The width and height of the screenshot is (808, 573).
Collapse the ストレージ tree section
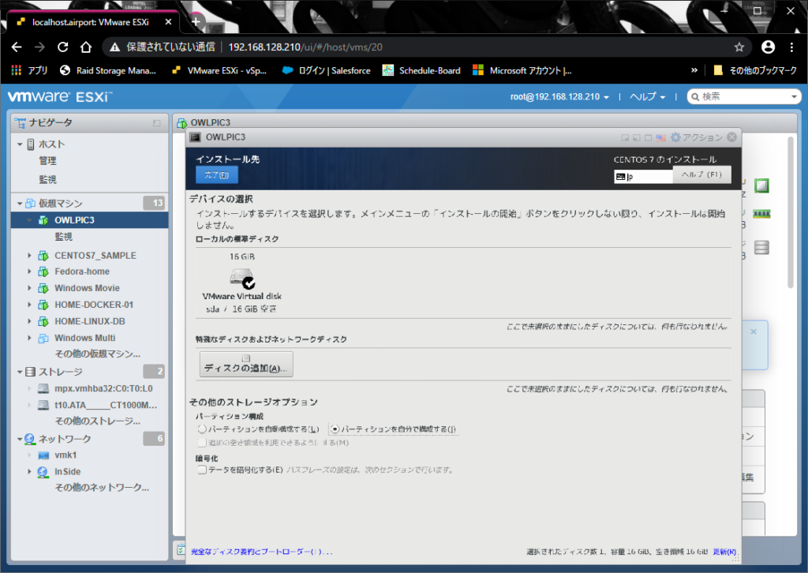point(20,372)
